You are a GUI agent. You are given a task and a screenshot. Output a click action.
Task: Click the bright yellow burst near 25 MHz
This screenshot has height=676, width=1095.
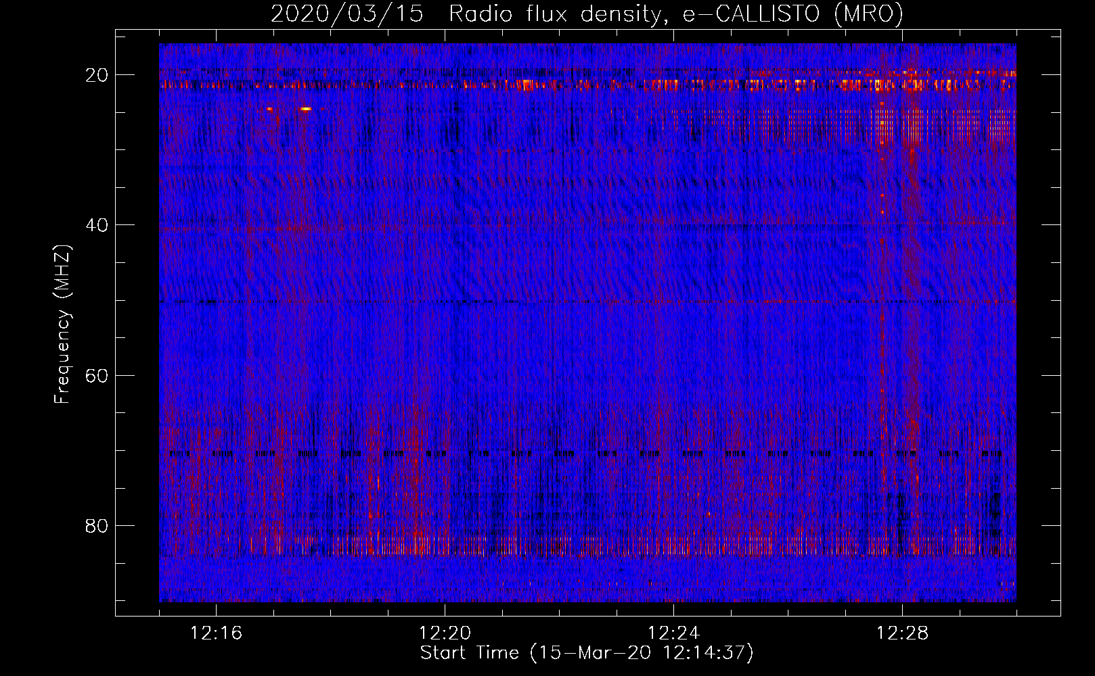pyautogui.click(x=305, y=108)
